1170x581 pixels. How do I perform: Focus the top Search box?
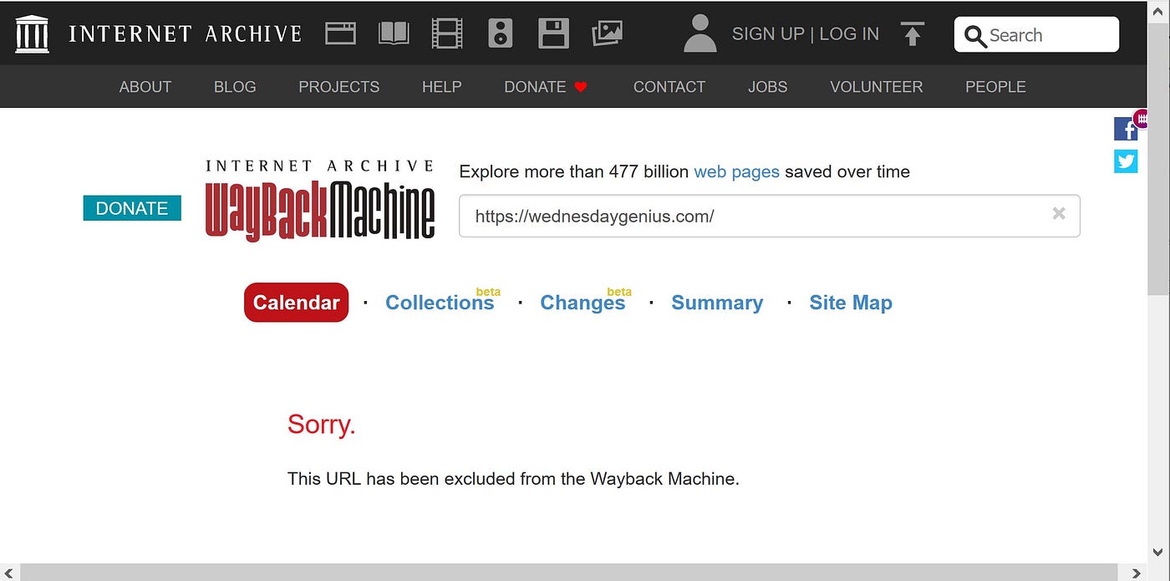(x=1036, y=35)
